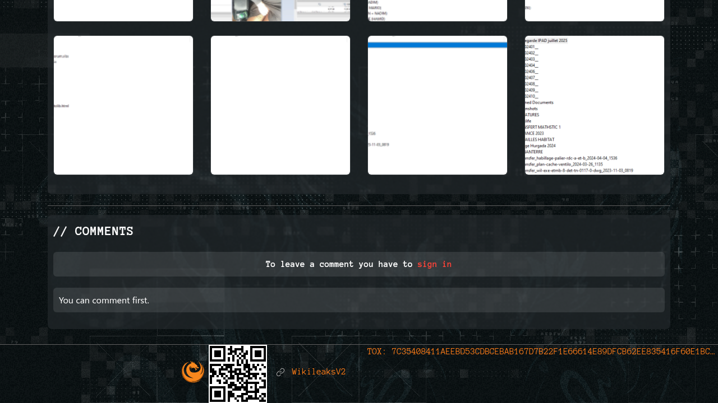718x403 pixels.
Task: Click the '// COMMENTS' section heading
Action: 93,231
